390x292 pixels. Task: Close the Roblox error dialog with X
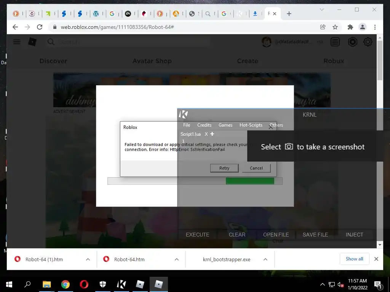point(271,127)
